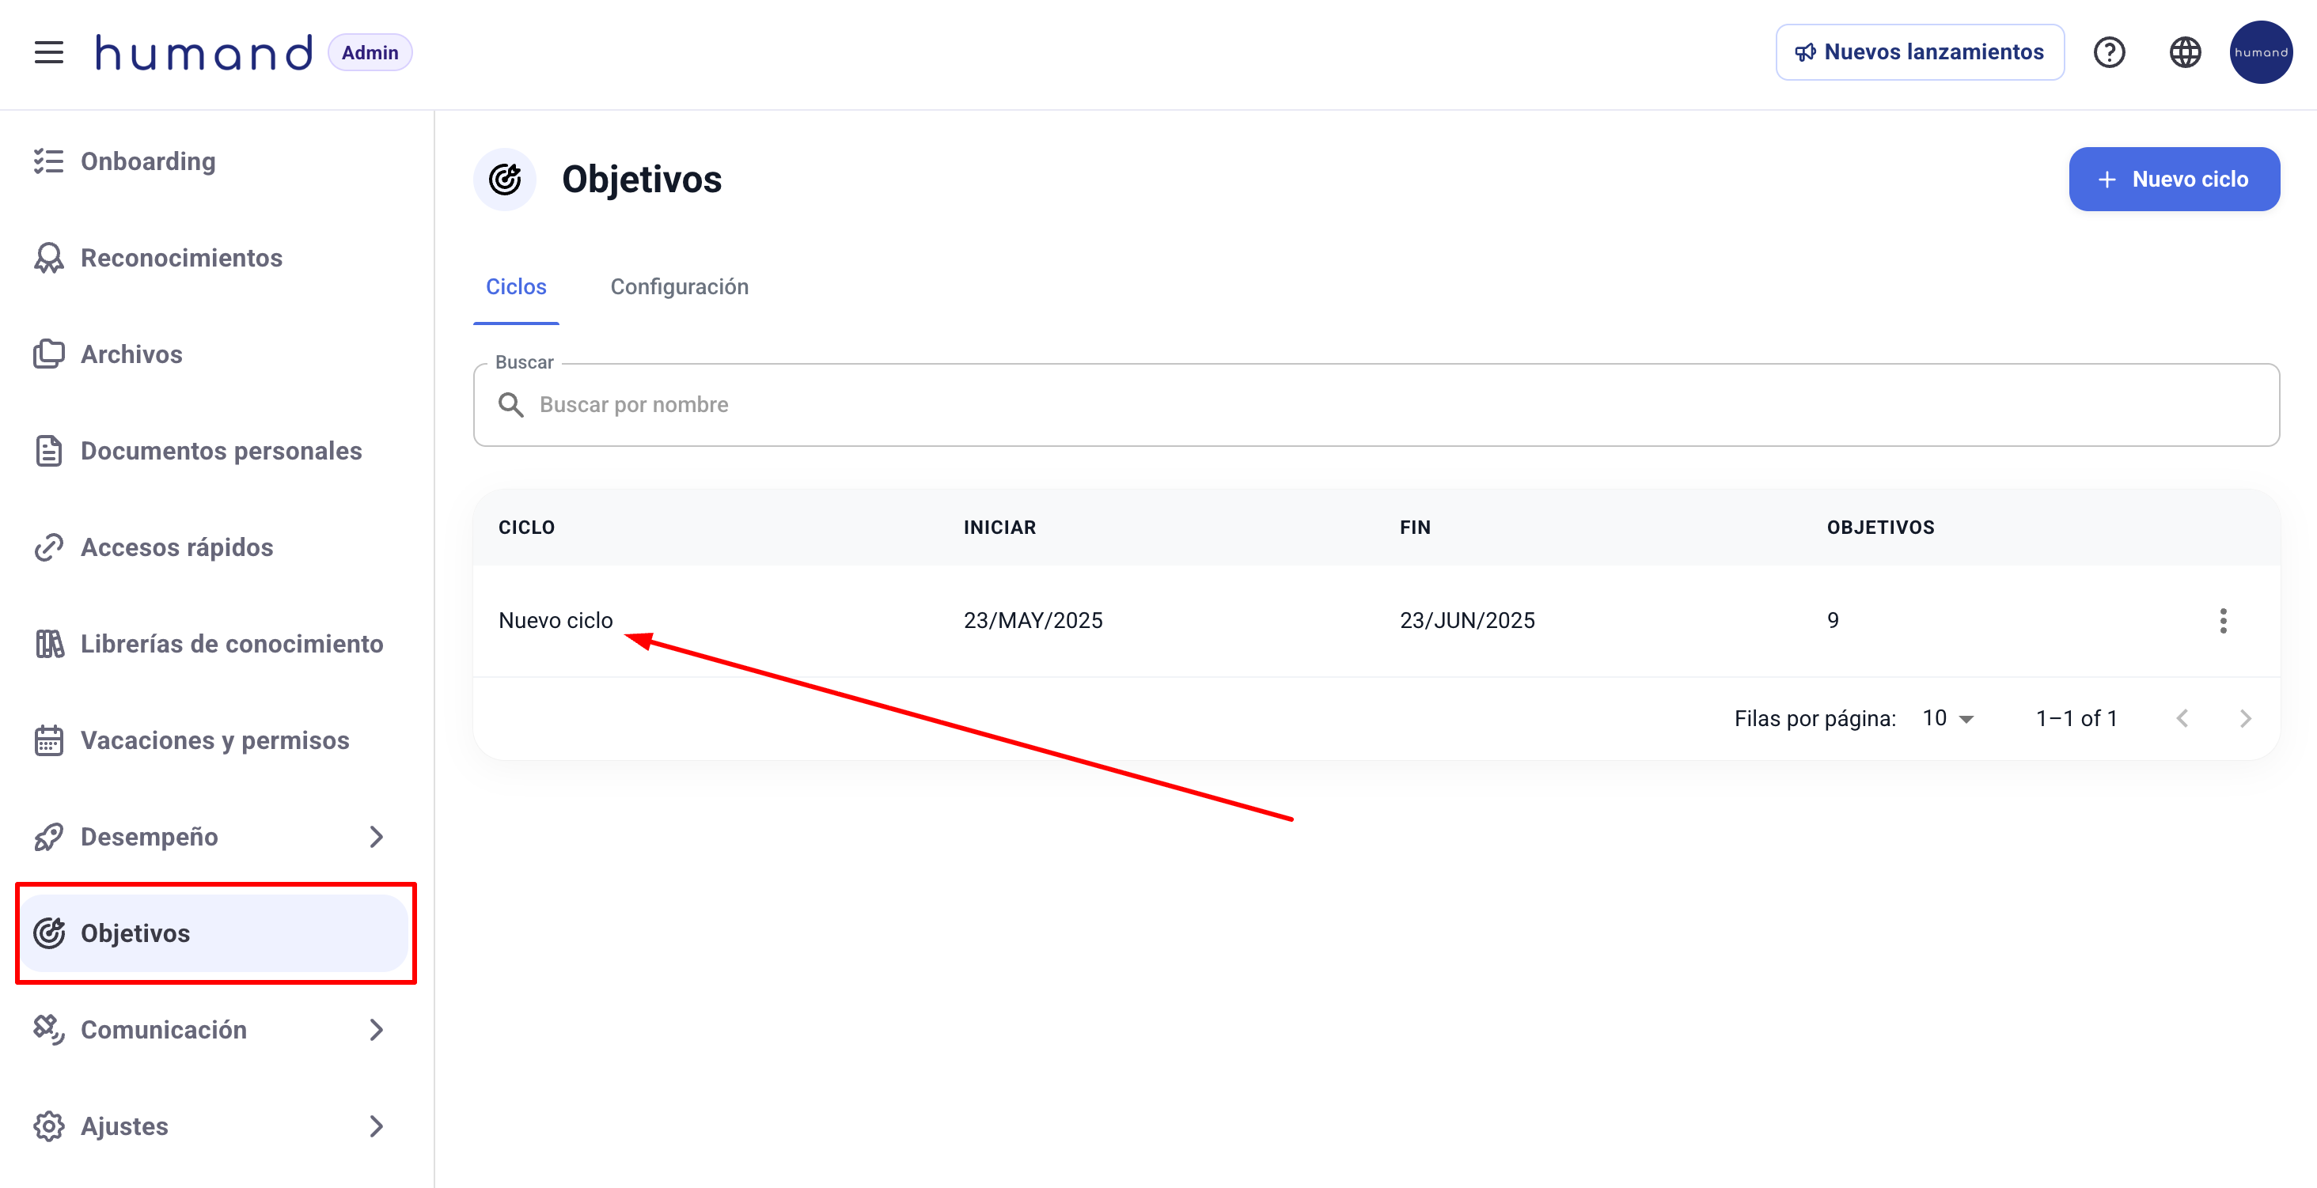Click the Accesos rápidos link icon
Viewport: 2317px width, 1188px height.
48,547
